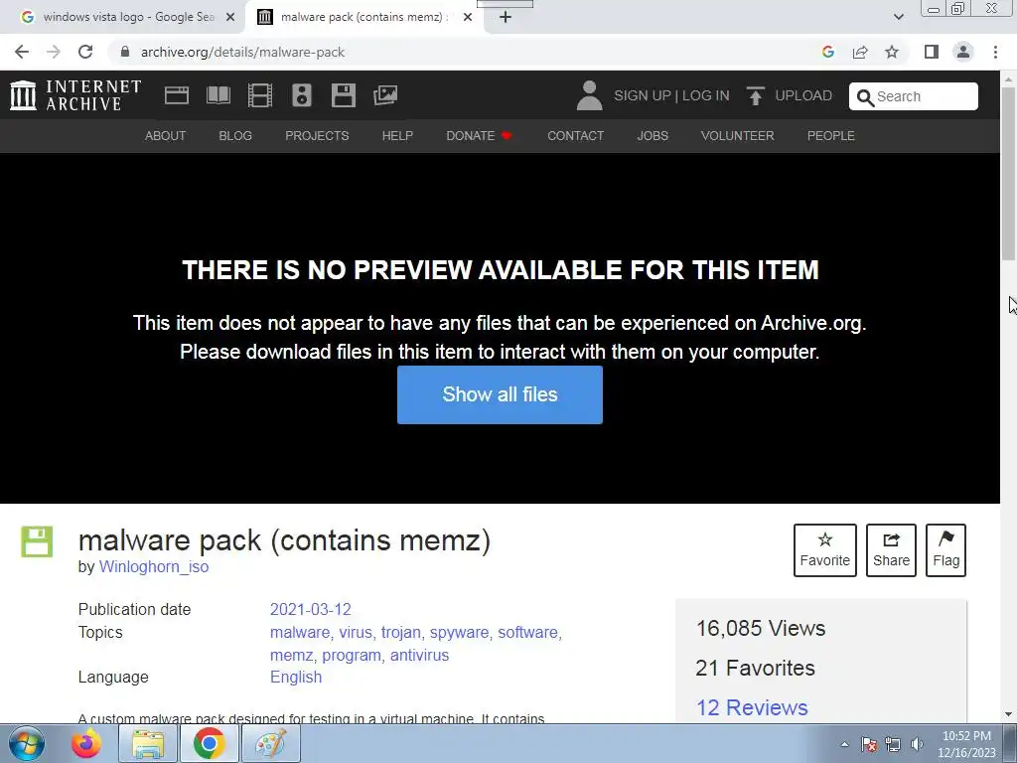Click the Share button
Image resolution: width=1017 pixels, height=763 pixels.
click(x=891, y=550)
